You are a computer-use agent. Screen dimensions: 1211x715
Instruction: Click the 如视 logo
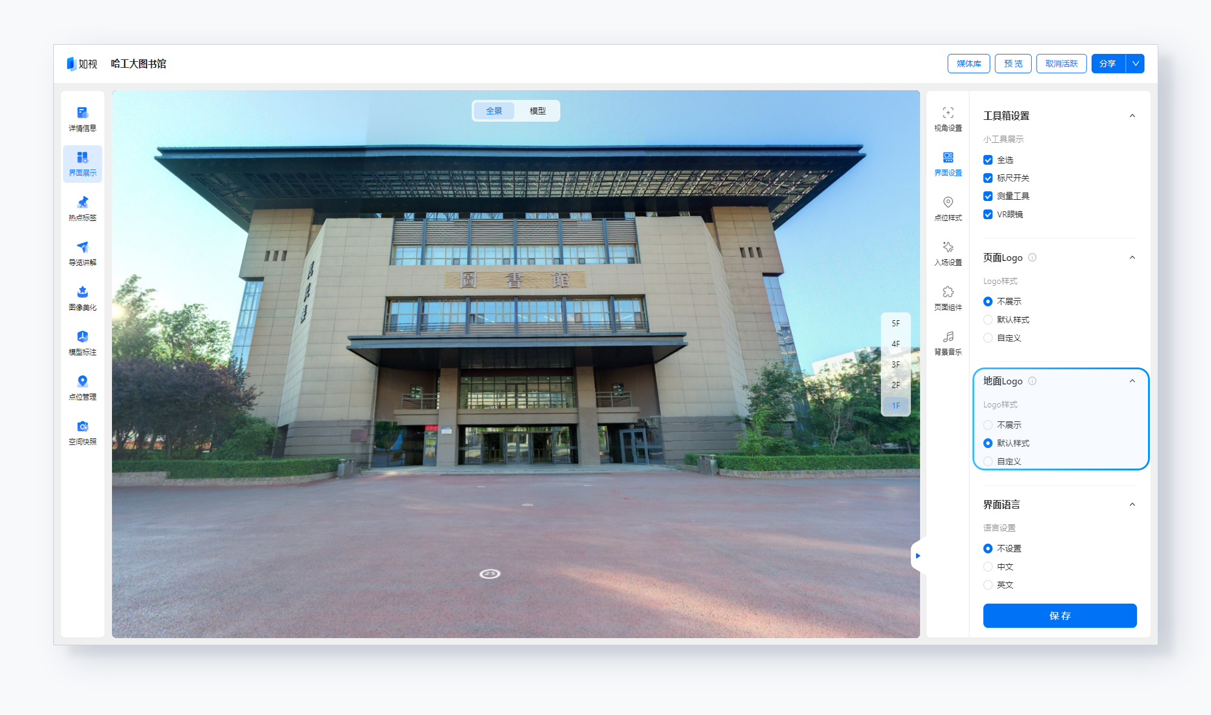(x=82, y=64)
